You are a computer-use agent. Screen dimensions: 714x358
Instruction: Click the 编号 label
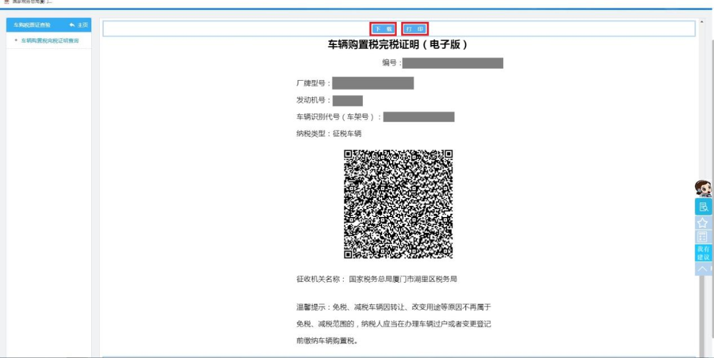tap(392, 63)
